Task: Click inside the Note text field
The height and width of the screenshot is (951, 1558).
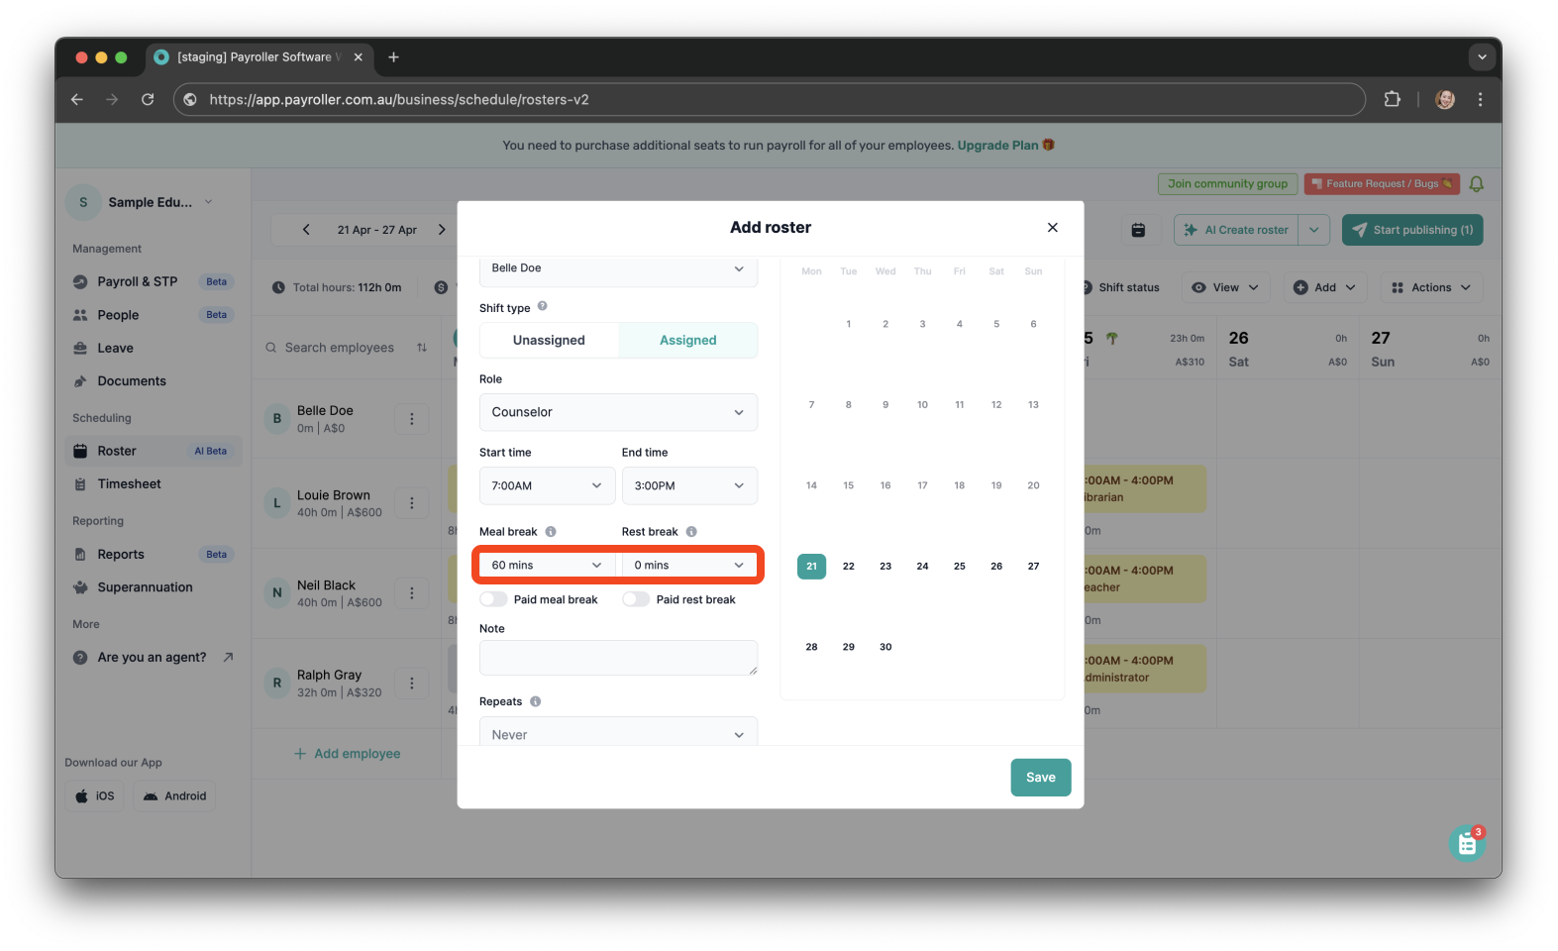Action: [618, 658]
